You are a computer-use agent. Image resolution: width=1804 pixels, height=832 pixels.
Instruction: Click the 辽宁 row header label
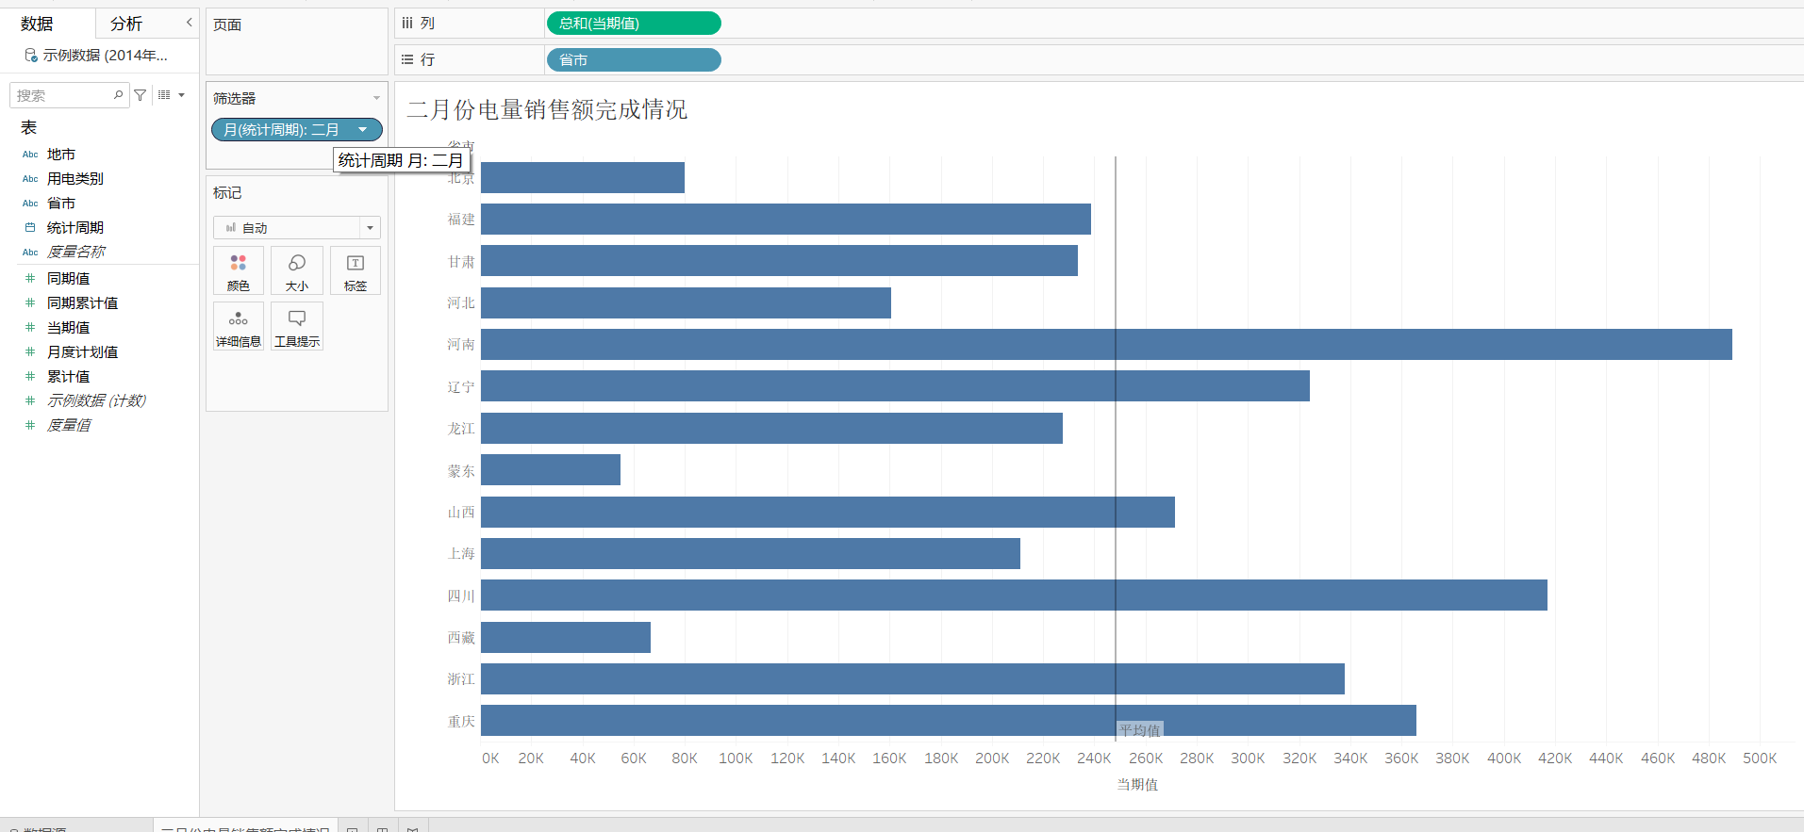[461, 387]
